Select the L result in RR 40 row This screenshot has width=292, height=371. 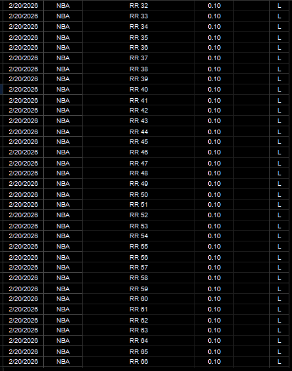pos(279,90)
